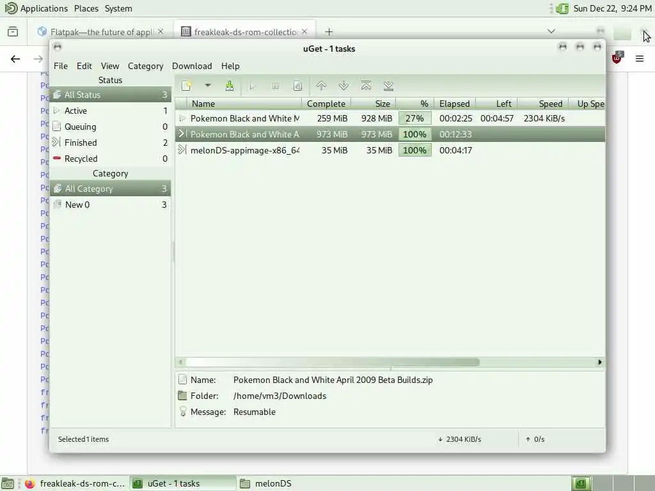The image size is (655, 491).
Task: Select the Queuing status filter
Action: pos(110,127)
